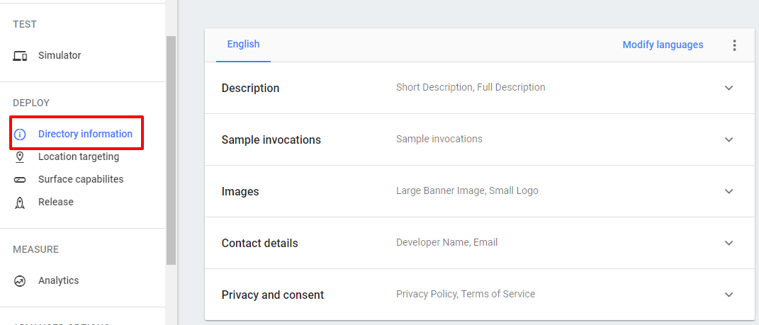Click the Analytics chart icon
This screenshot has width=759, height=325.
pyautogui.click(x=20, y=281)
